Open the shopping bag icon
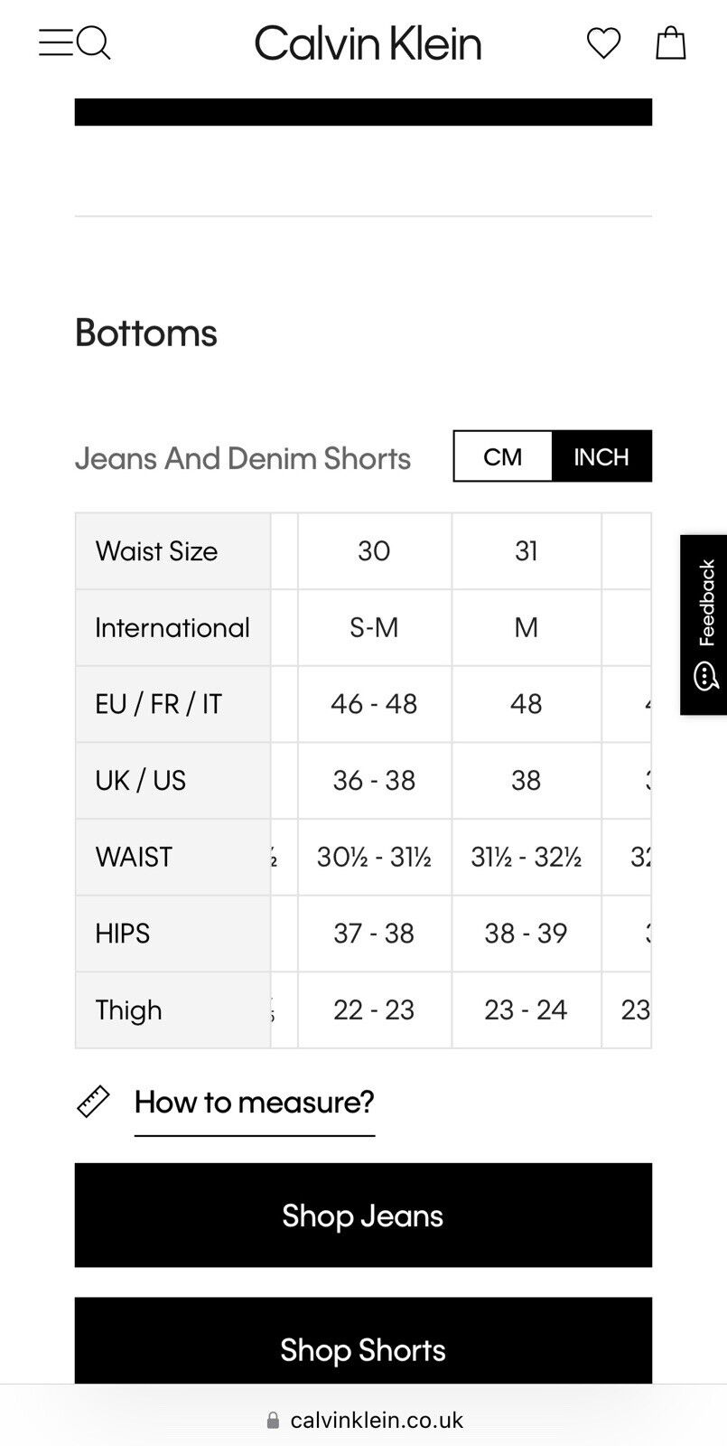The image size is (727, 1446). tap(670, 42)
